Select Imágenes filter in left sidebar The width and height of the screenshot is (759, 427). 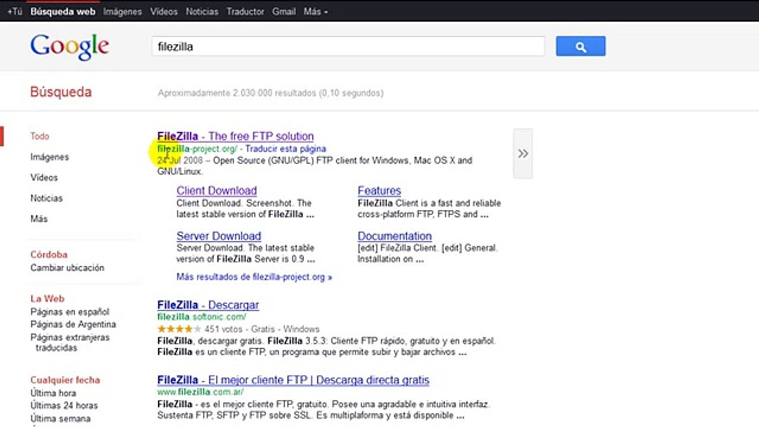pos(50,157)
